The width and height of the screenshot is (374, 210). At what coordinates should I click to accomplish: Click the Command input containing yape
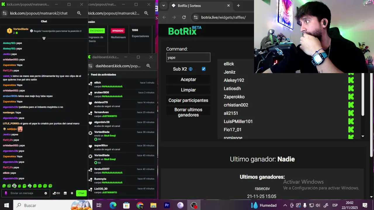188,57
